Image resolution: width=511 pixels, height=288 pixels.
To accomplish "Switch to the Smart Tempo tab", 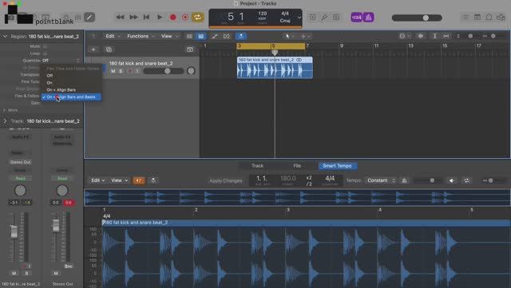I will 337,166.
